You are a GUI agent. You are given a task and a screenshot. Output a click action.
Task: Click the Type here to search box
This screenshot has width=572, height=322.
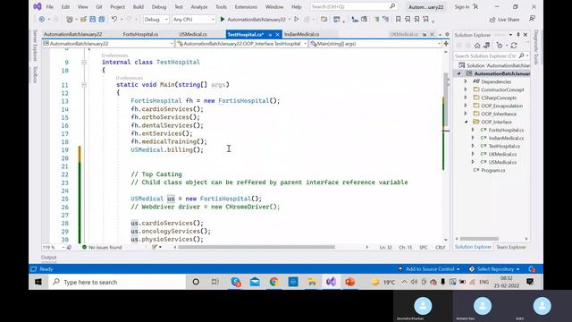point(117,282)
